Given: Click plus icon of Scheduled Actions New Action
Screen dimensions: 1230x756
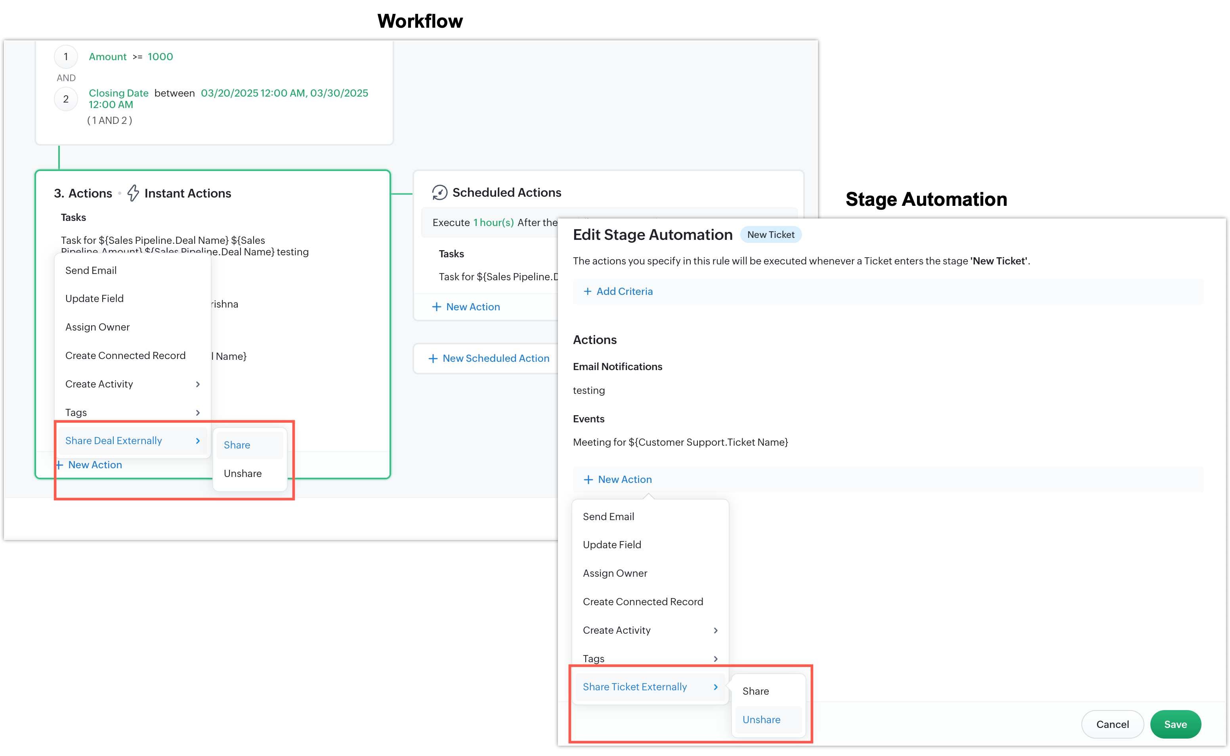Looking at the screenshot, I should [x=436, y=307].
